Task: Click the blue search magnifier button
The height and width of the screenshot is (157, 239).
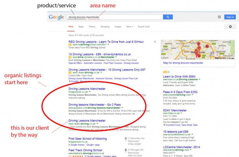Action: point(167,17)
